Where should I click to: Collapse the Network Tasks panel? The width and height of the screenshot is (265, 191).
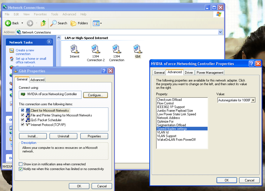[49, 42]
